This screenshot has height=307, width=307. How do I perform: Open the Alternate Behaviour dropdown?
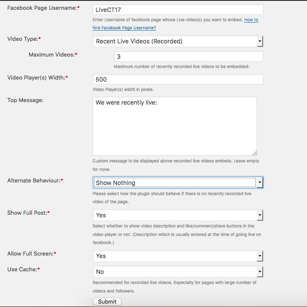(x=178, y=183)
